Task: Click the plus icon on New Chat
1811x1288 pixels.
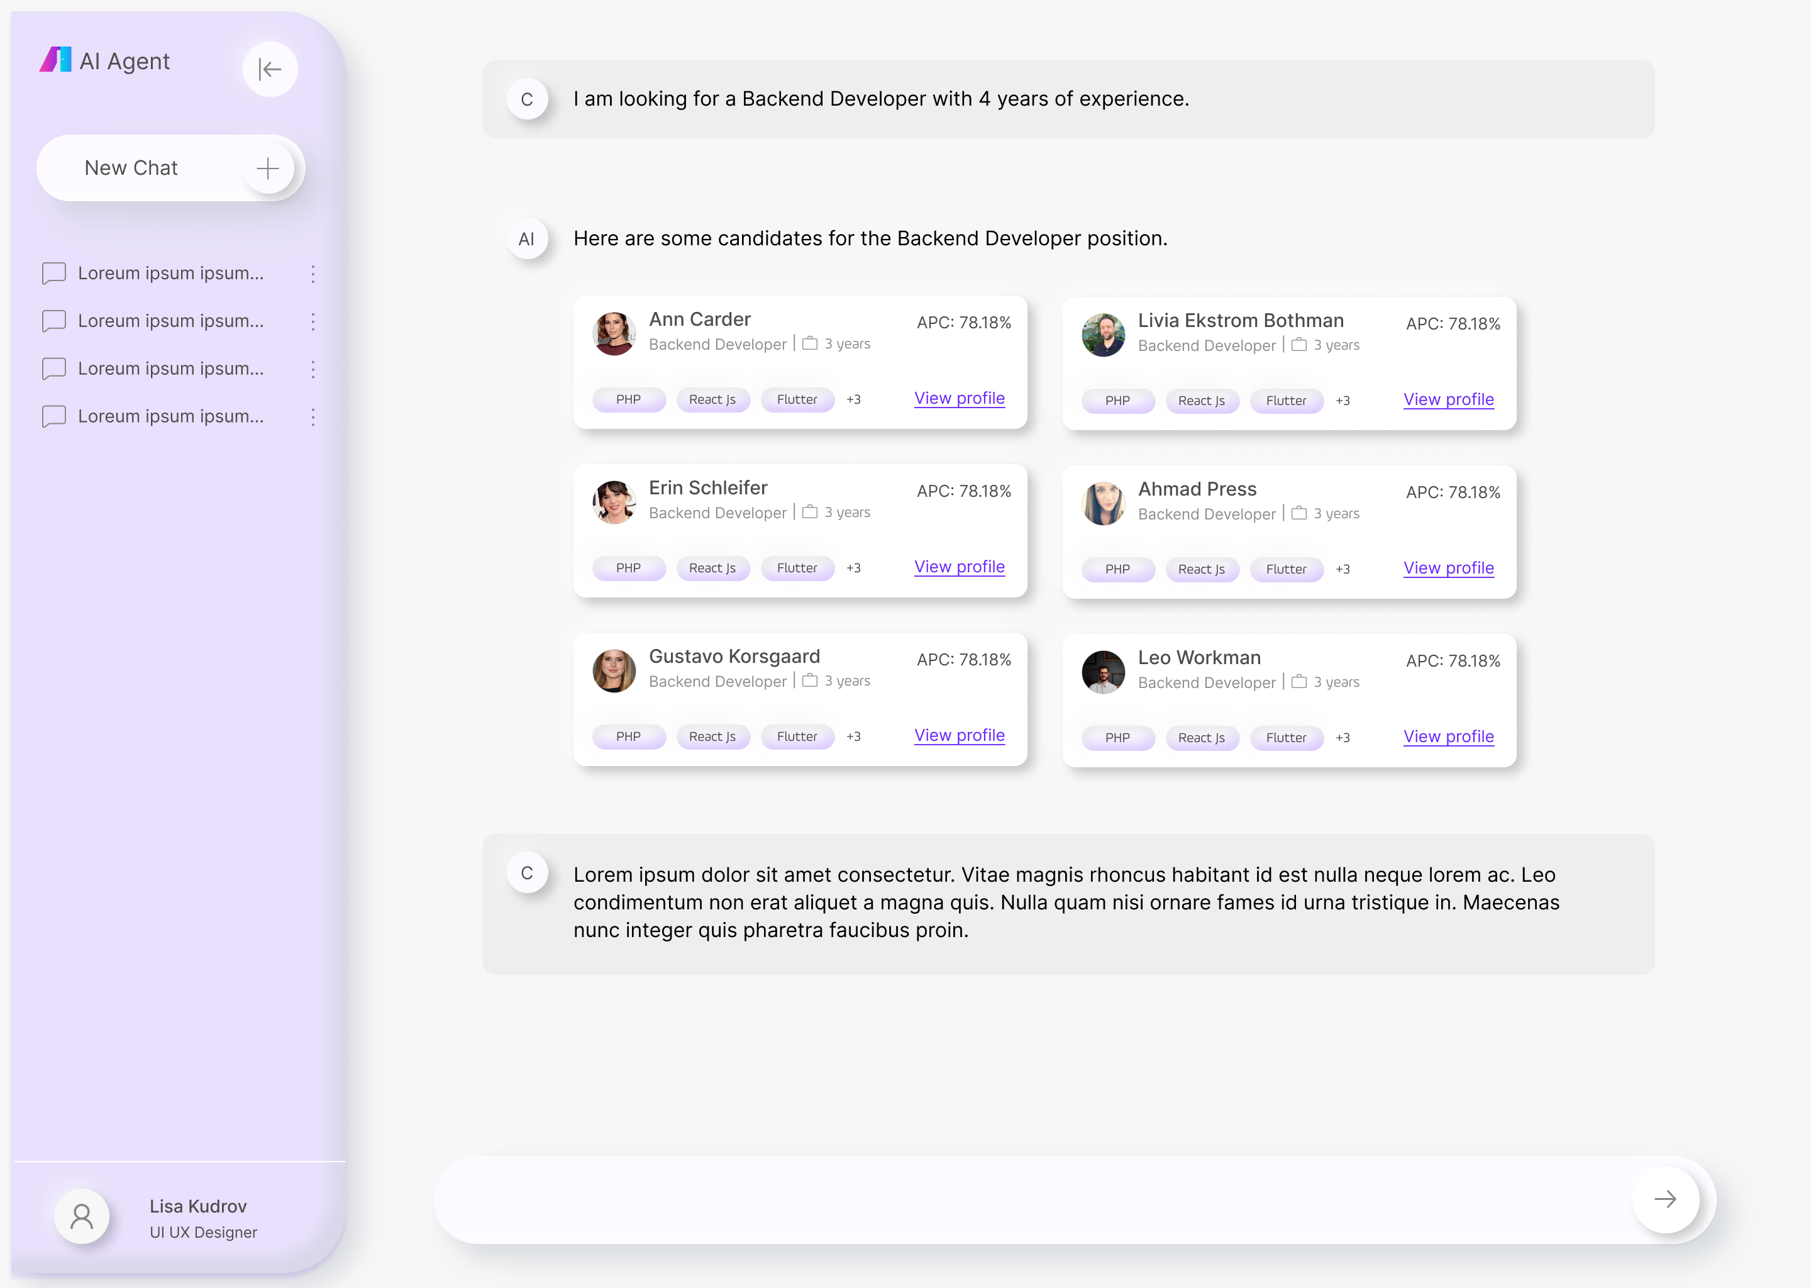Action: [267, 168]
